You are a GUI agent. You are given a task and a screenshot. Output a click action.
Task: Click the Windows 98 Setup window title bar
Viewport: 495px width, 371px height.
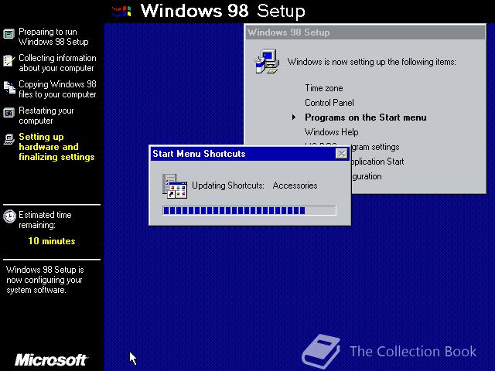tap(365, 32)
